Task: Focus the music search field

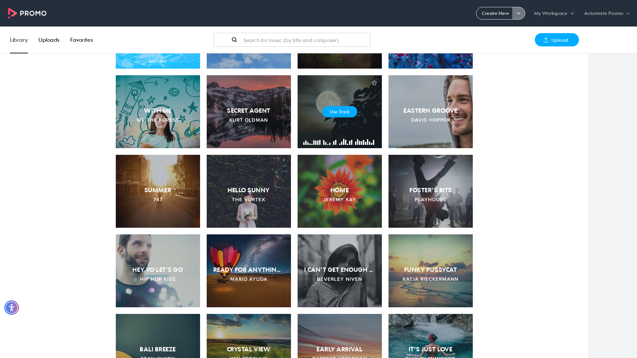Action: coord(292,40)
